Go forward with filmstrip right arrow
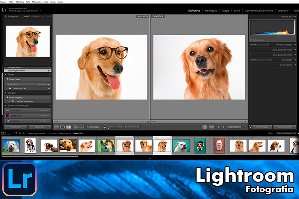 tap(23, 133)
